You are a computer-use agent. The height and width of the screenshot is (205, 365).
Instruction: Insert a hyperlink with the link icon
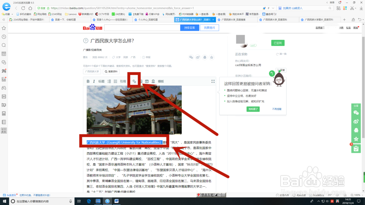[134, 81]
